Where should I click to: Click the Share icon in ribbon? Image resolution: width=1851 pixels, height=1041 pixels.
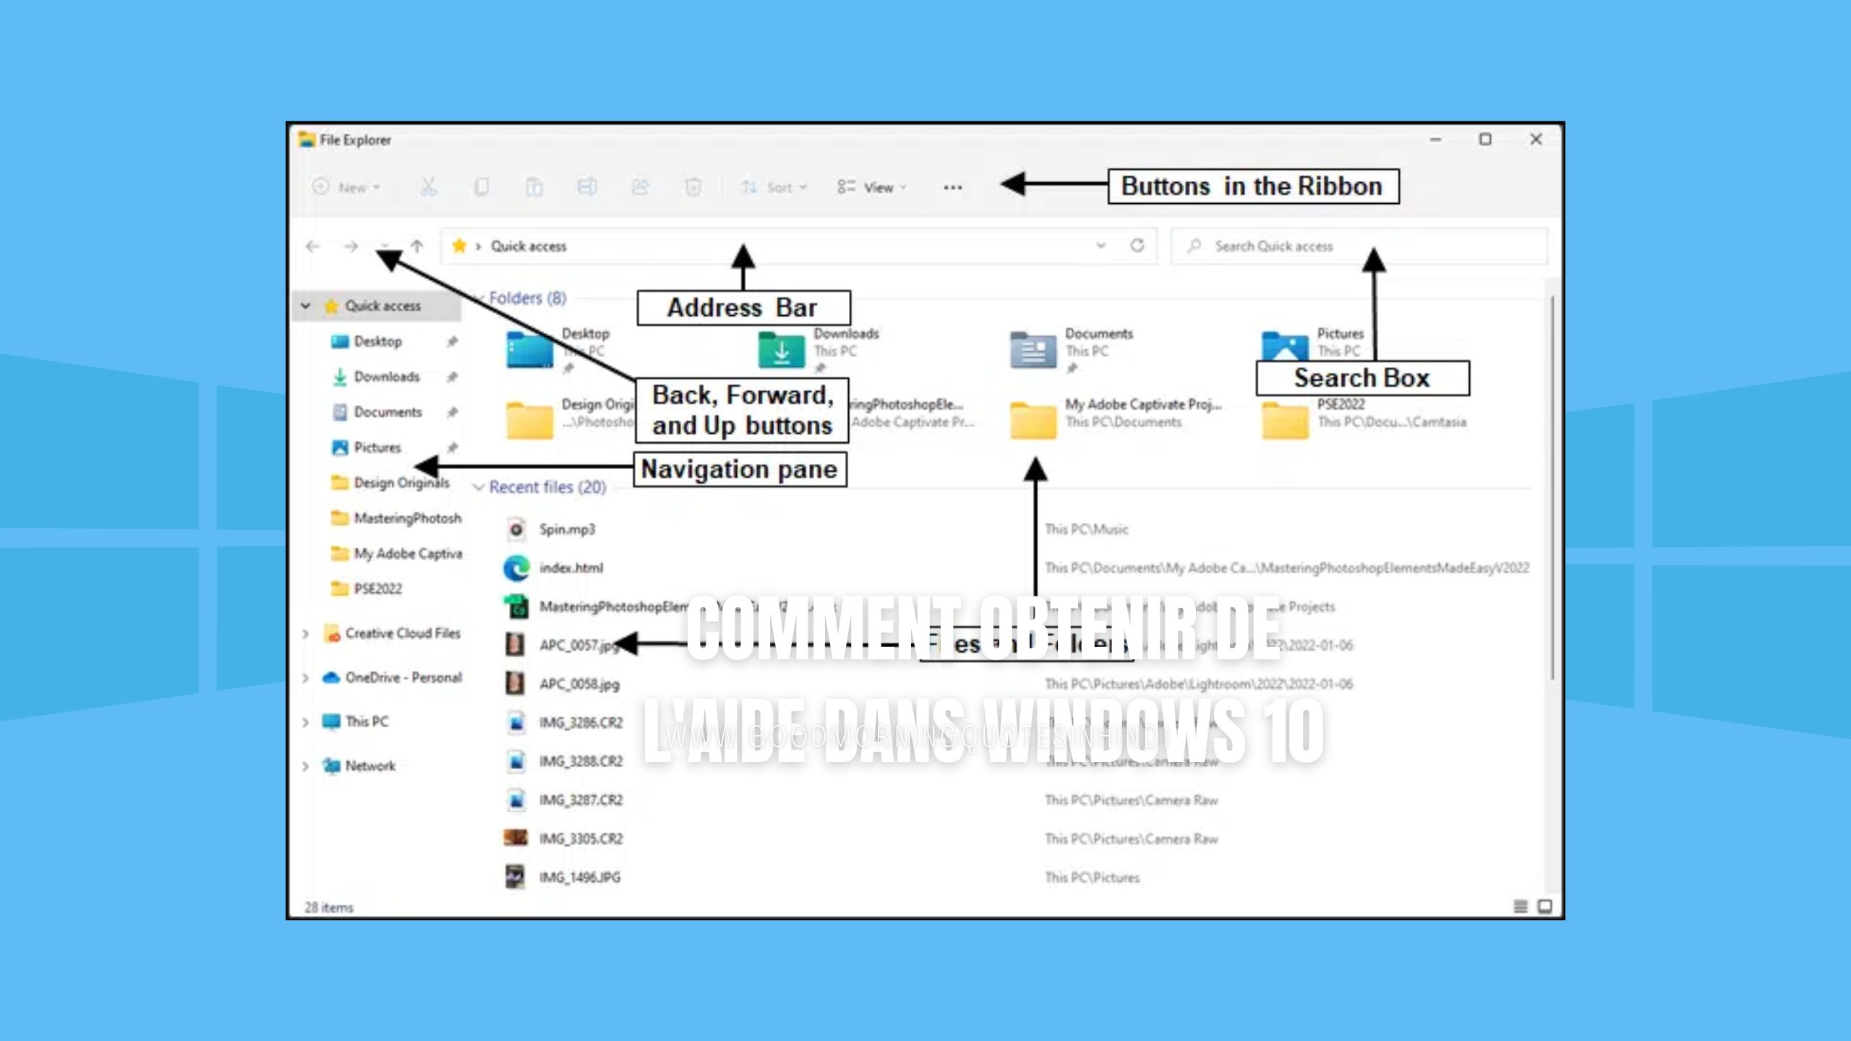pyautogui.click(x=639, y=187)
